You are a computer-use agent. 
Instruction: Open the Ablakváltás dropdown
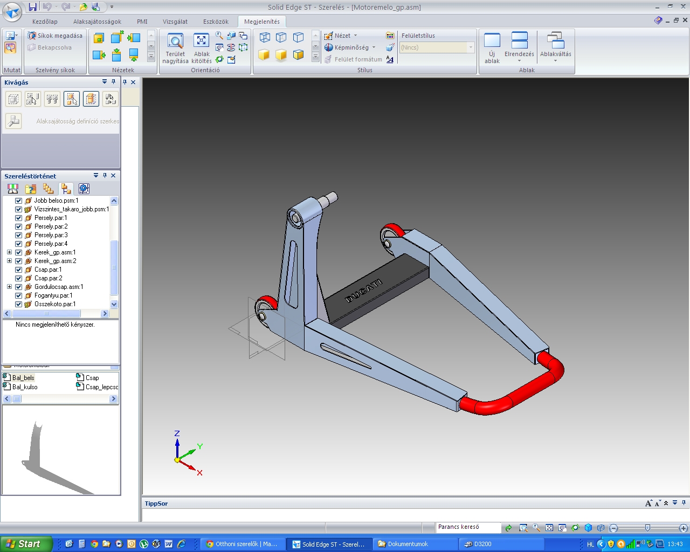pos(555,48)
